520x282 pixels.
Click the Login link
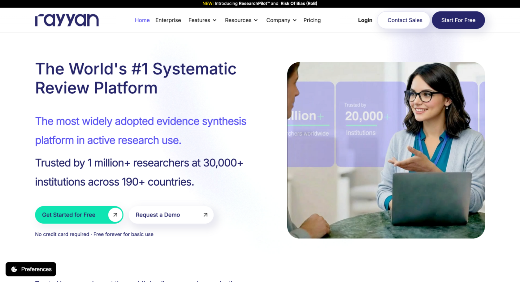365,20
